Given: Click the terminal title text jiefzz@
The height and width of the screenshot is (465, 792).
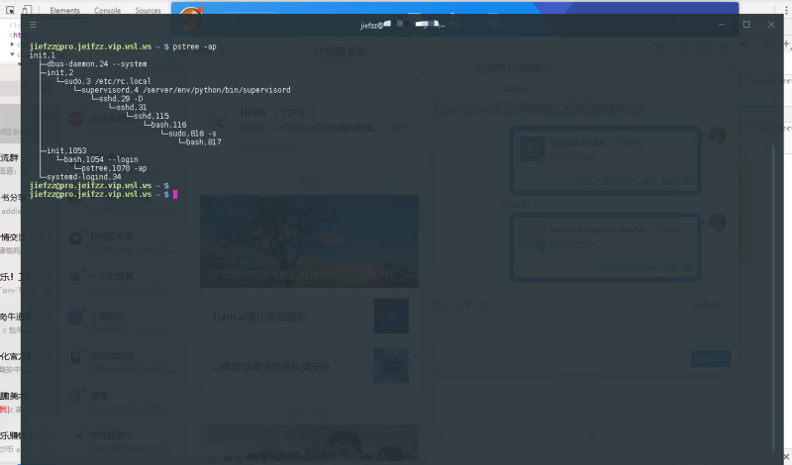Looking at the screenshot, I should click(x=372, y=26).
